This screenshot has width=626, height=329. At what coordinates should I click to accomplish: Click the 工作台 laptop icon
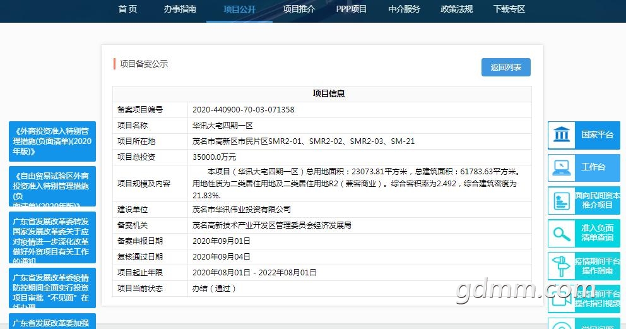[x=562, y=167]
